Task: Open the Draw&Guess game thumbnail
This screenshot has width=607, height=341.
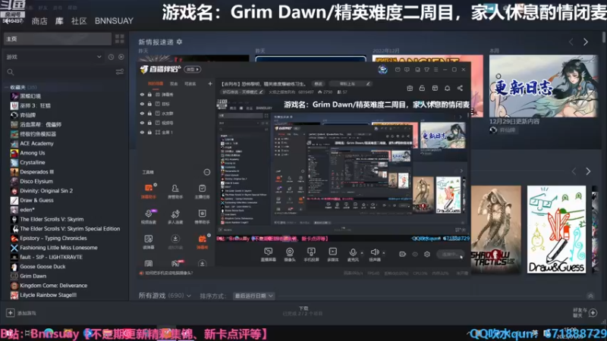Action: 556,230
